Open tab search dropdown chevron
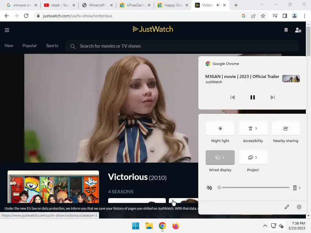The width and height of the screenshot is (311, 233). click(x=262, y=4)
